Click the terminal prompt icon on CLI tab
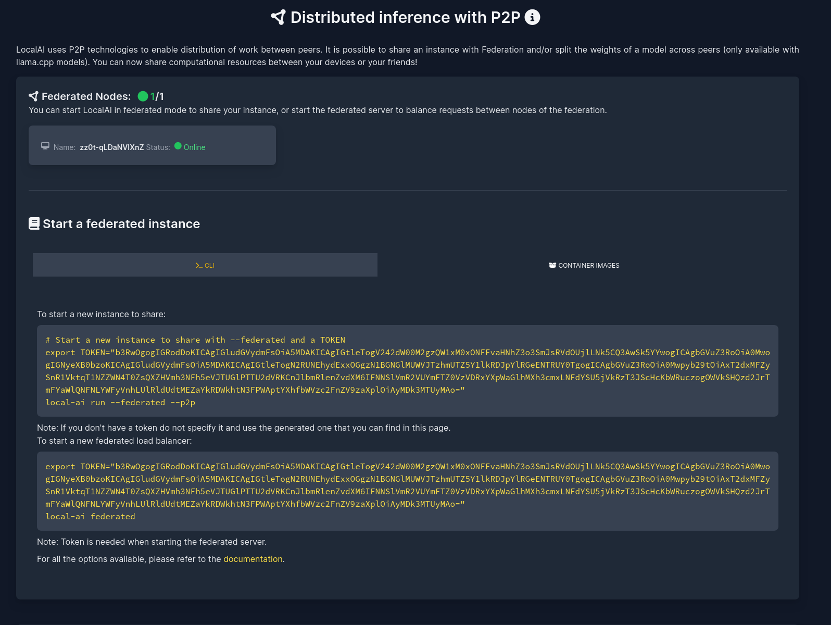 [199, 266]
